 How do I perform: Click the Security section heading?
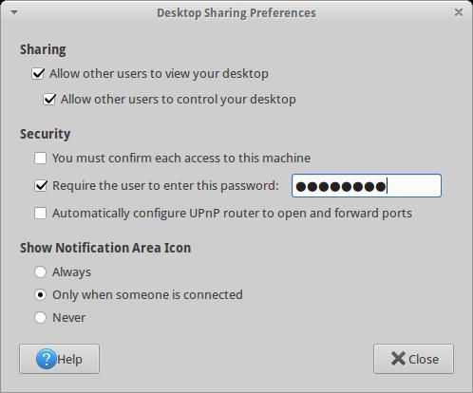[x=46, y=134]
